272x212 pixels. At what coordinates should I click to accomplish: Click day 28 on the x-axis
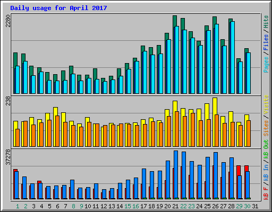pyautogui.click(x=231, y=206)
